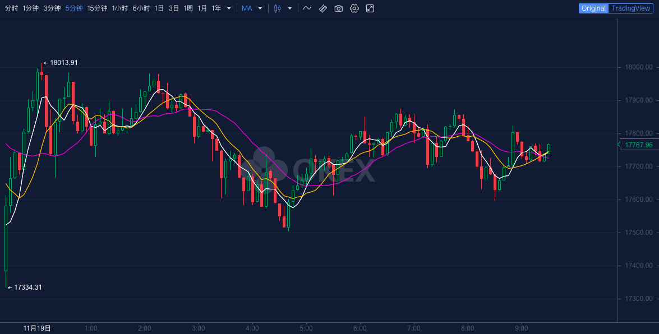659x334 pixels.
Task: Choose the 1月 interval
Action: (202, 8)
